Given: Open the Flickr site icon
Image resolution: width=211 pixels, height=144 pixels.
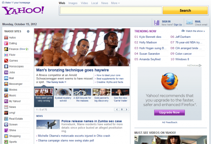Looking at the screenshot, I should pos(6,55).
